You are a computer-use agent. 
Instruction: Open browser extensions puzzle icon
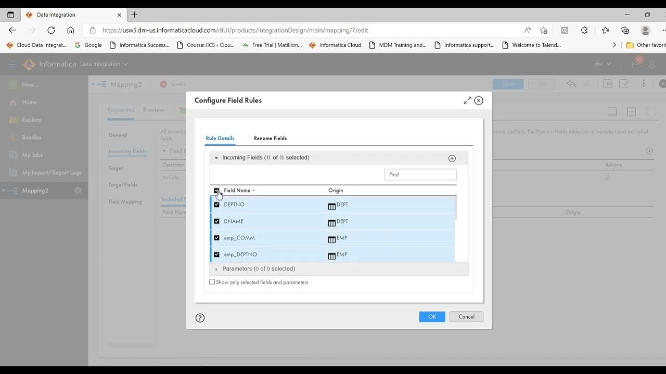pos(584,30)
